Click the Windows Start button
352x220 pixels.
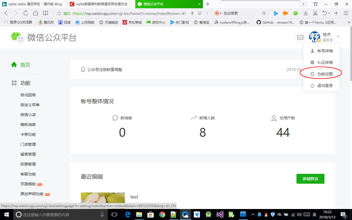click(6, 215)
